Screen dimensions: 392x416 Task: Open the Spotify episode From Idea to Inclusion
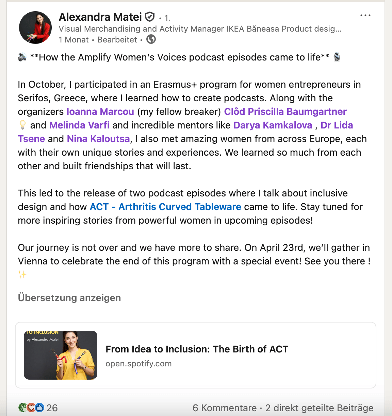pos(197,349)
